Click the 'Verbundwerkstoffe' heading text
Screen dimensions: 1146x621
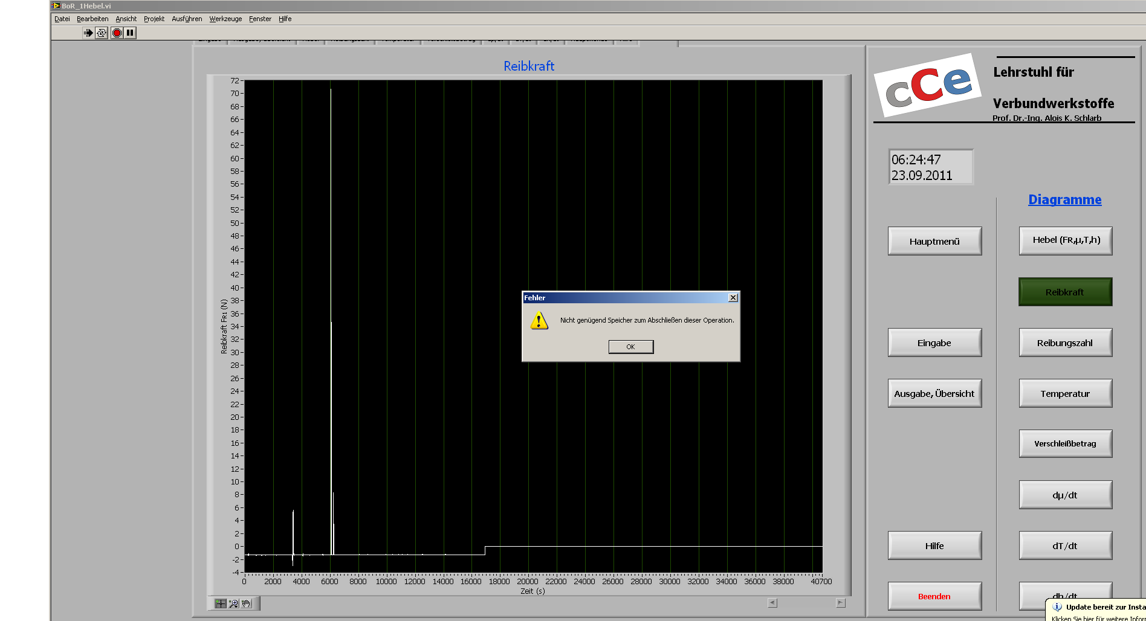(x=1054, y=103)
